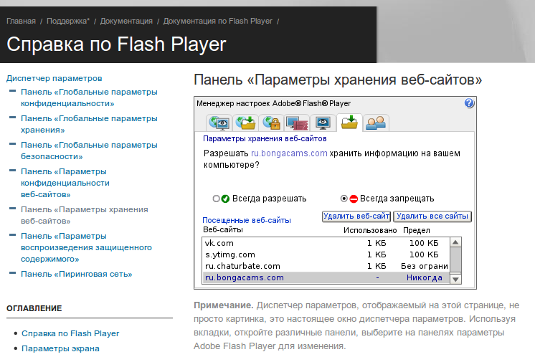Click the website list scroll down arrow
Viewport: 535px width, 357px height.
tap(455, 279)
